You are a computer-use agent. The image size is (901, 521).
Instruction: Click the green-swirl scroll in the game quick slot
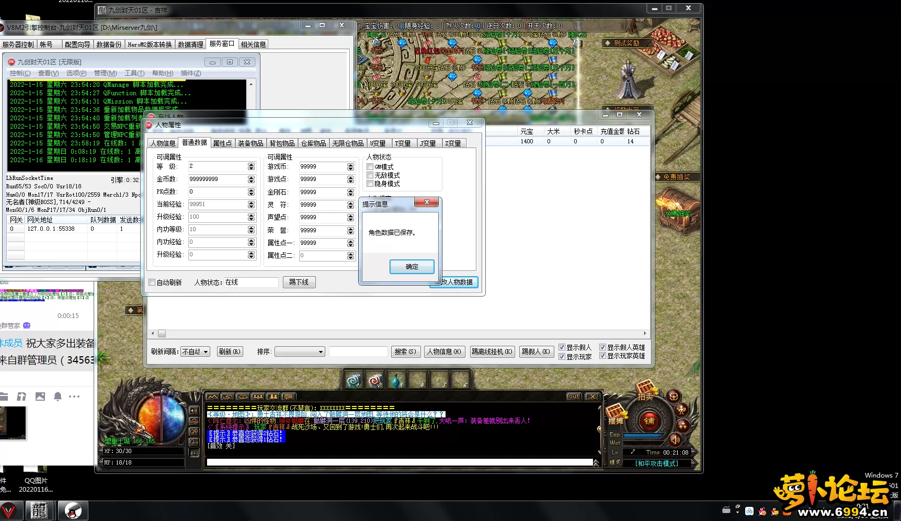tap(353, 380)
